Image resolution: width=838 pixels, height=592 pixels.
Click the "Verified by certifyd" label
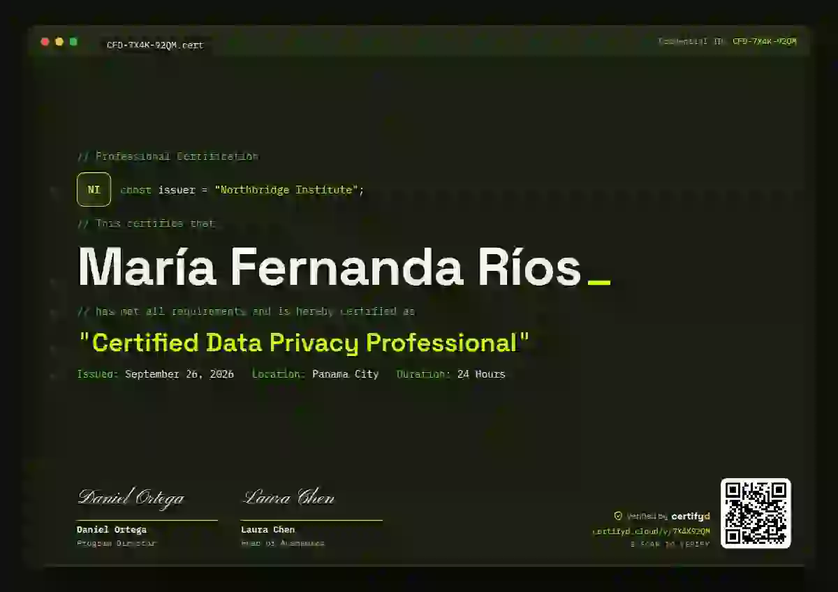668,517
